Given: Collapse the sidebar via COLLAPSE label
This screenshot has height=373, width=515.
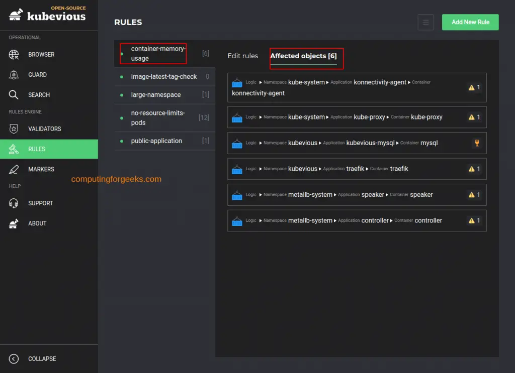Looking at the screenshot, I should [42, 359].
